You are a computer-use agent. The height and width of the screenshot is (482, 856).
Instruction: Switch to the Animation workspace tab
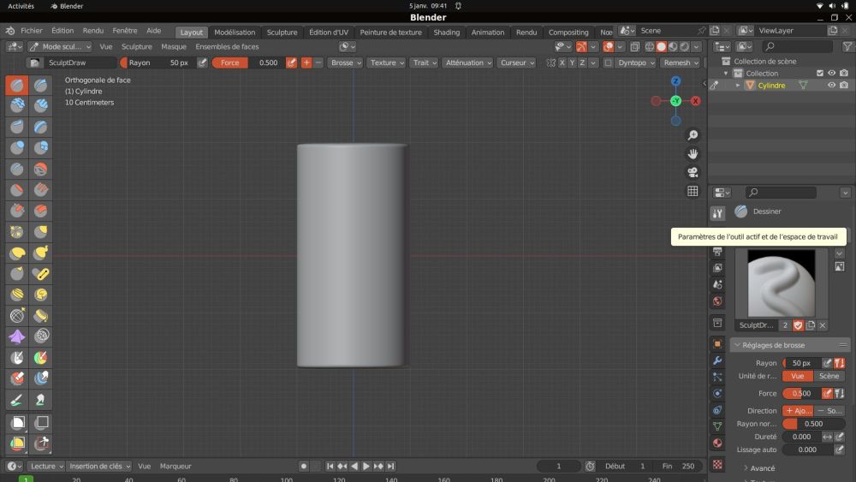click(488, 33)
